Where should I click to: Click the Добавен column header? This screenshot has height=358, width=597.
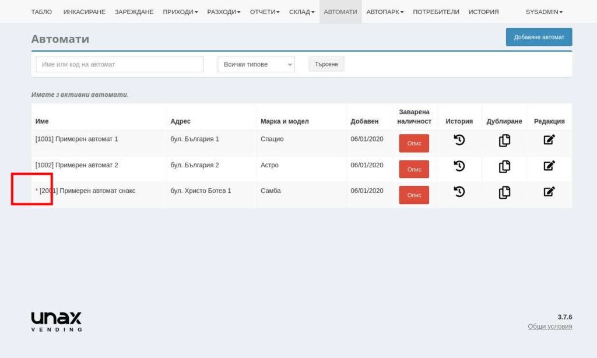[364, 121]
